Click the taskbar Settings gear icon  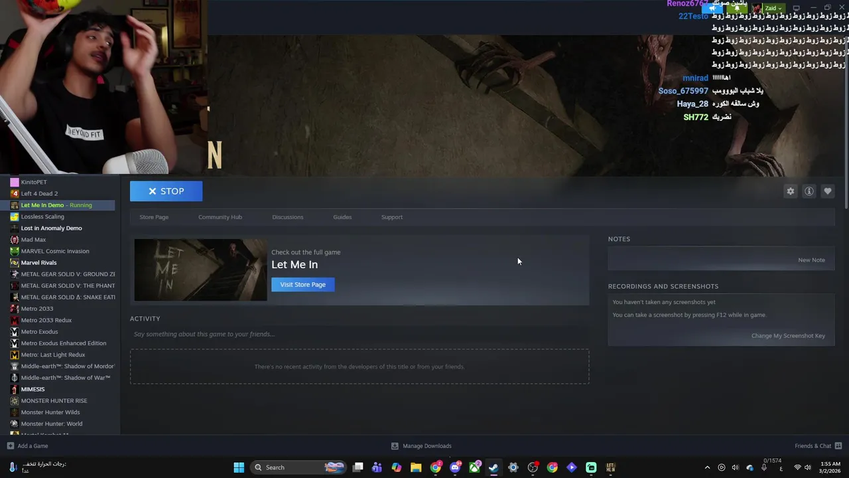(x=513, y=467)
